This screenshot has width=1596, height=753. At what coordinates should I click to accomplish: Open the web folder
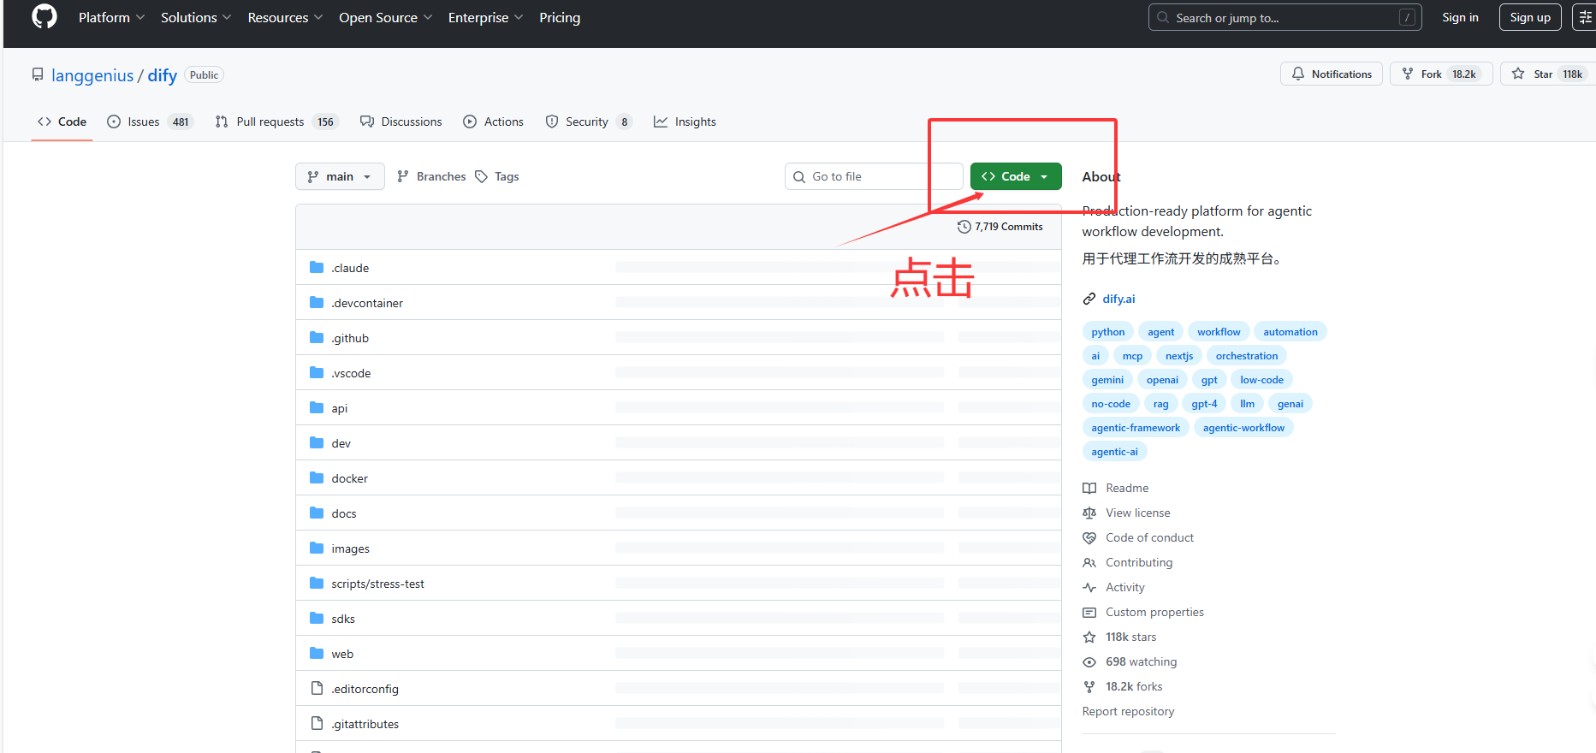click(342, 654)
